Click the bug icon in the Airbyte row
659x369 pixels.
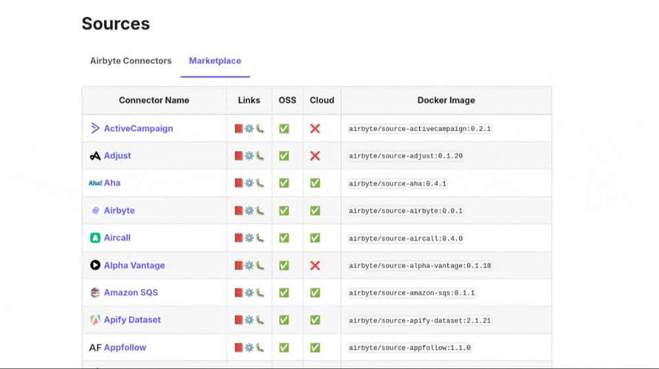260,211
